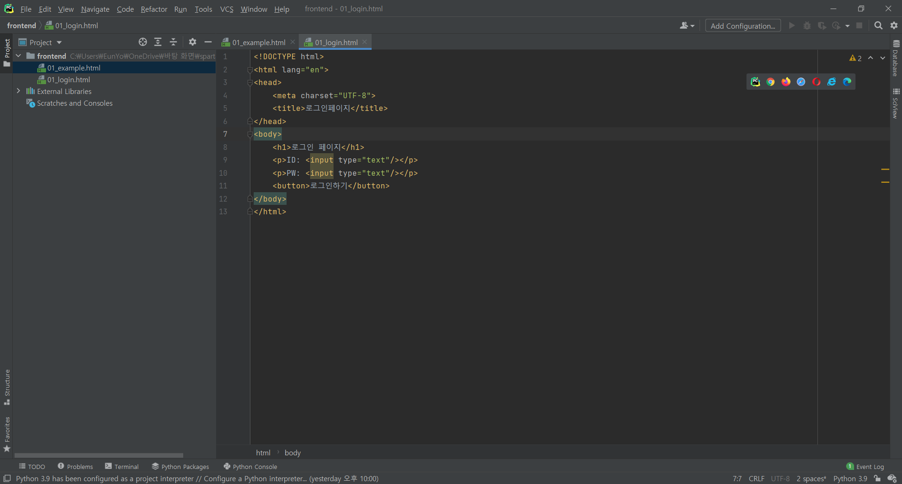Screen dimensions: 902x484
Task: Toggle the Structure tool window
Action: (x=7, y=387)
